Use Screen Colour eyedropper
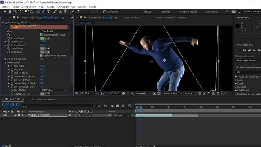Screen dimensions: 261x147 (x=48, y=38)
